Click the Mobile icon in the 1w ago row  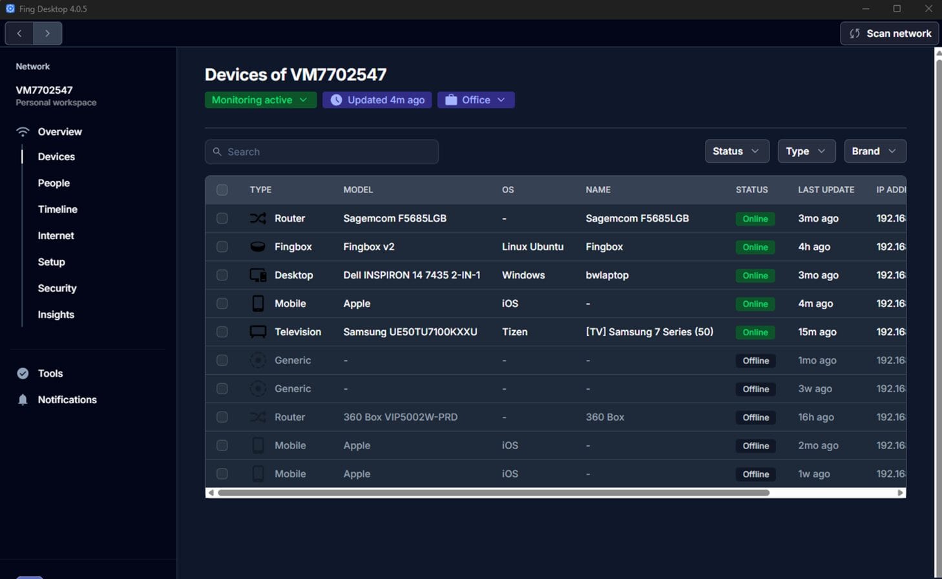tap(258, 474)
